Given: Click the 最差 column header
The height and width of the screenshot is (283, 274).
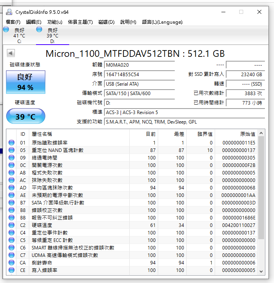Looking at the screenshot, I should click(x=172, y=134).
